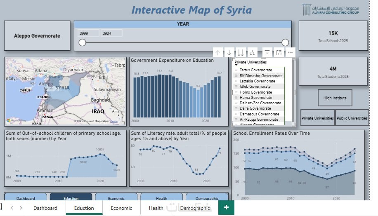Show previous page tabs arrow
378x216 pixels.
(x=12, y=208)
